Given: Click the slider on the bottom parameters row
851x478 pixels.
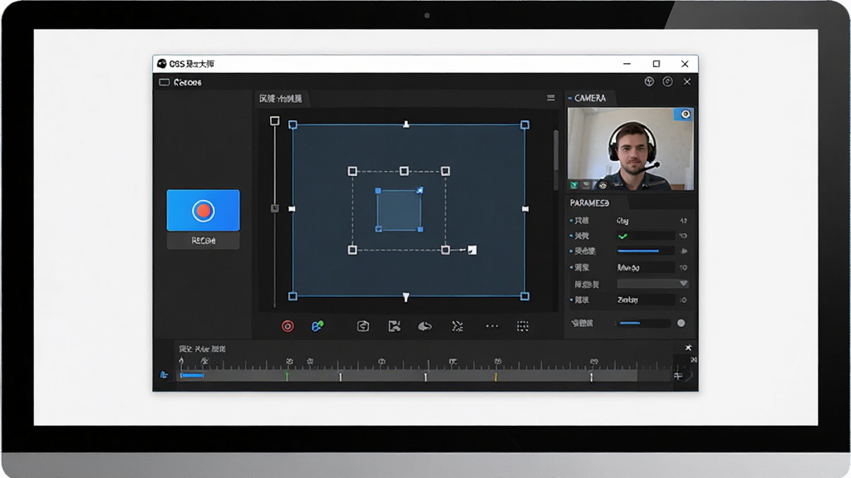Looking at the screenshot, I should 644,323.
